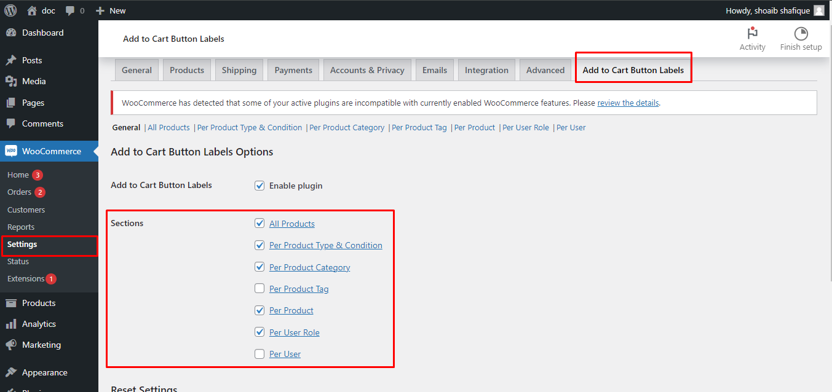Uncheck the All Products section checkbox
This screenshot has width=832, height=392.
pos(260,224)
